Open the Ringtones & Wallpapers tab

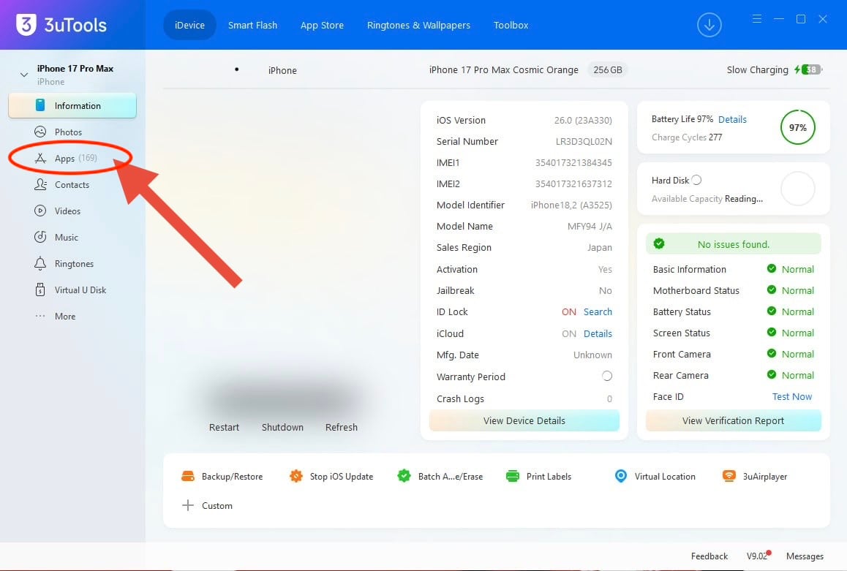click(418, 25)
